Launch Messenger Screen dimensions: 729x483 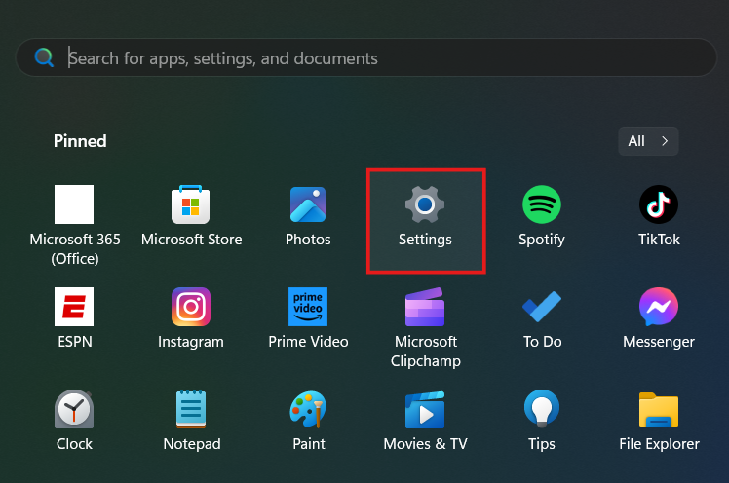[x=659, y=308]
